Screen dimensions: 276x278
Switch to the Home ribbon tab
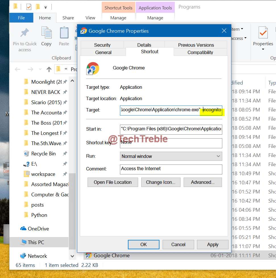coord(45,18)
